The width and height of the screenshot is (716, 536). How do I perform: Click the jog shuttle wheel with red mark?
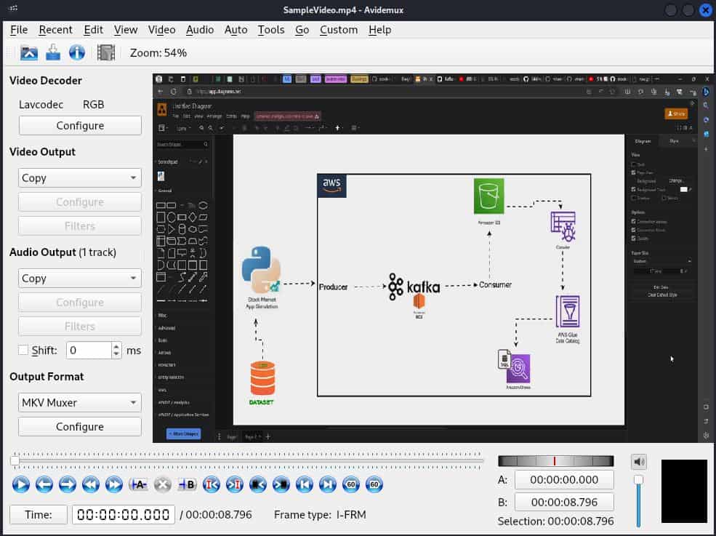pos(556,461)
